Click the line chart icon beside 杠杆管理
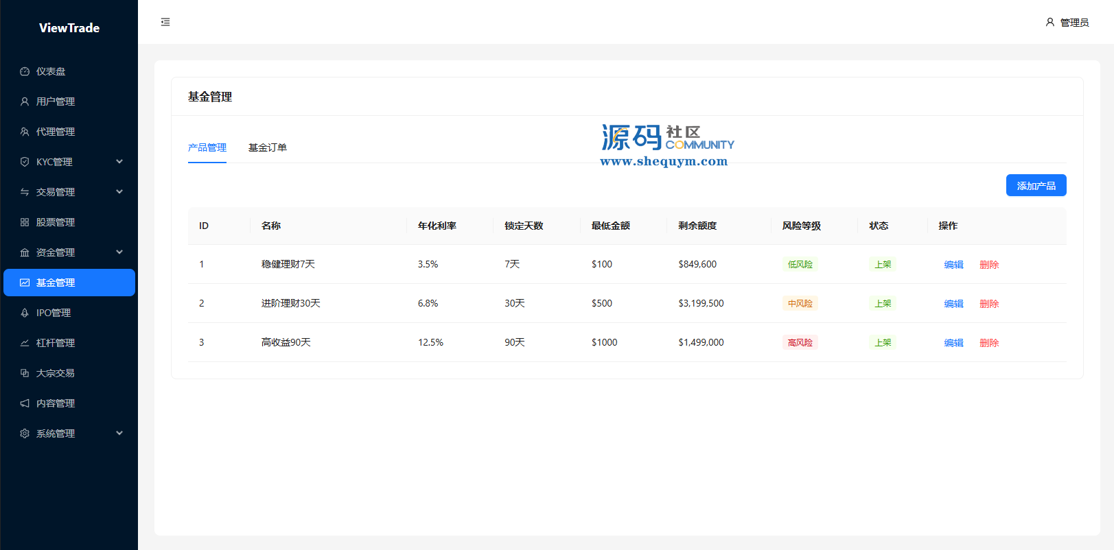The height and width of the screenshot is (550, 1114). click(25, 343)
